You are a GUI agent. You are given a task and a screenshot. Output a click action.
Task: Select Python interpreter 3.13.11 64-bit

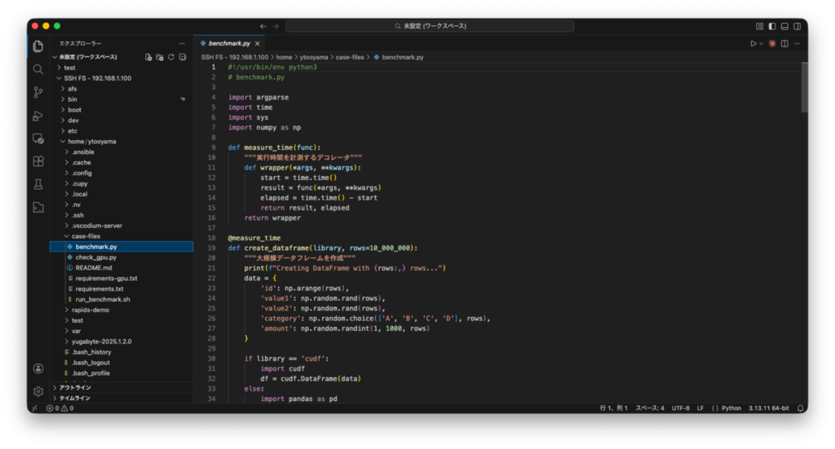click(768, 408)
